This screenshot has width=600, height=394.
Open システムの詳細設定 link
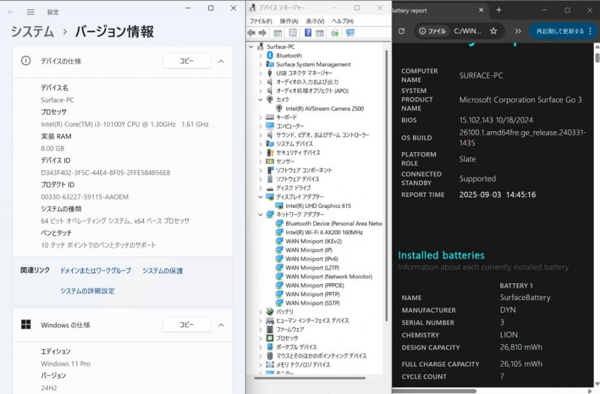click(x=87, y=290)
